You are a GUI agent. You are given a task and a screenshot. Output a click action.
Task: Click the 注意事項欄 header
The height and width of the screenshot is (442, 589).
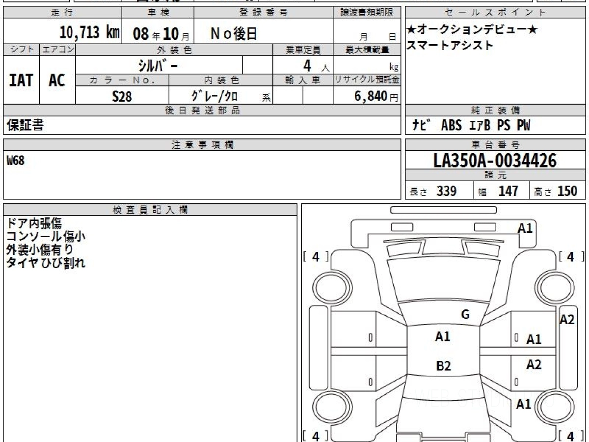(x=202, y=145)
